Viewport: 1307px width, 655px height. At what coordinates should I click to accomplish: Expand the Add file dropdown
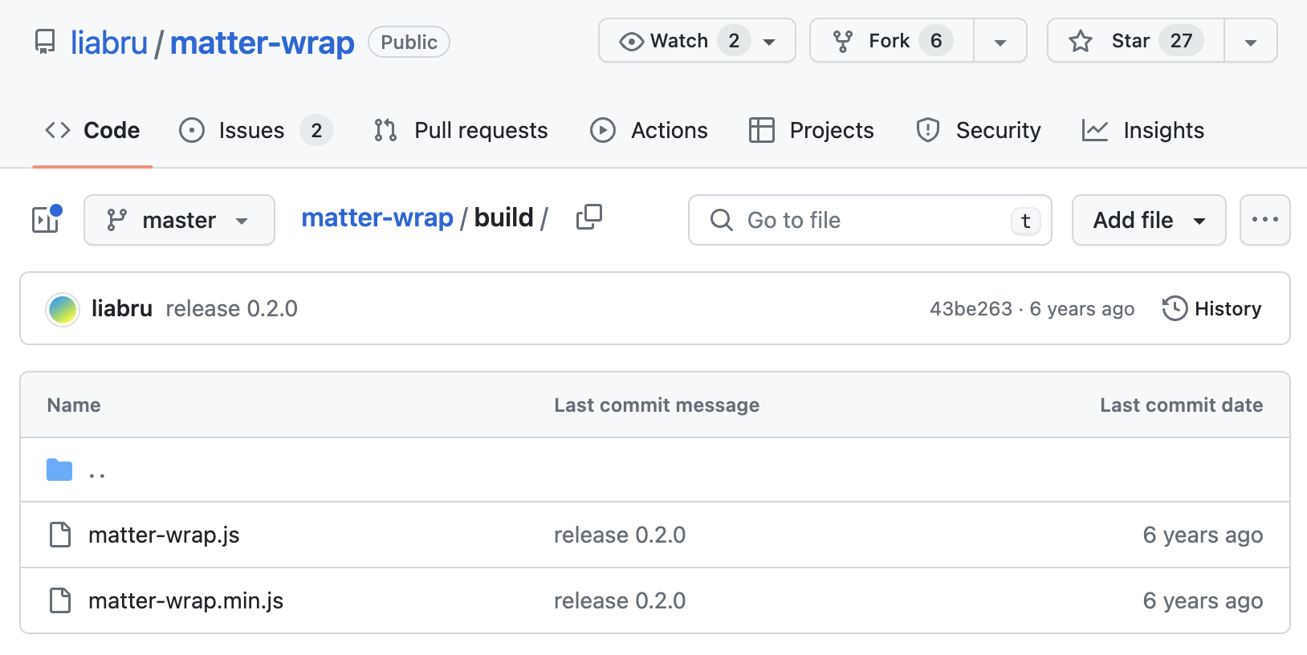1148,220
